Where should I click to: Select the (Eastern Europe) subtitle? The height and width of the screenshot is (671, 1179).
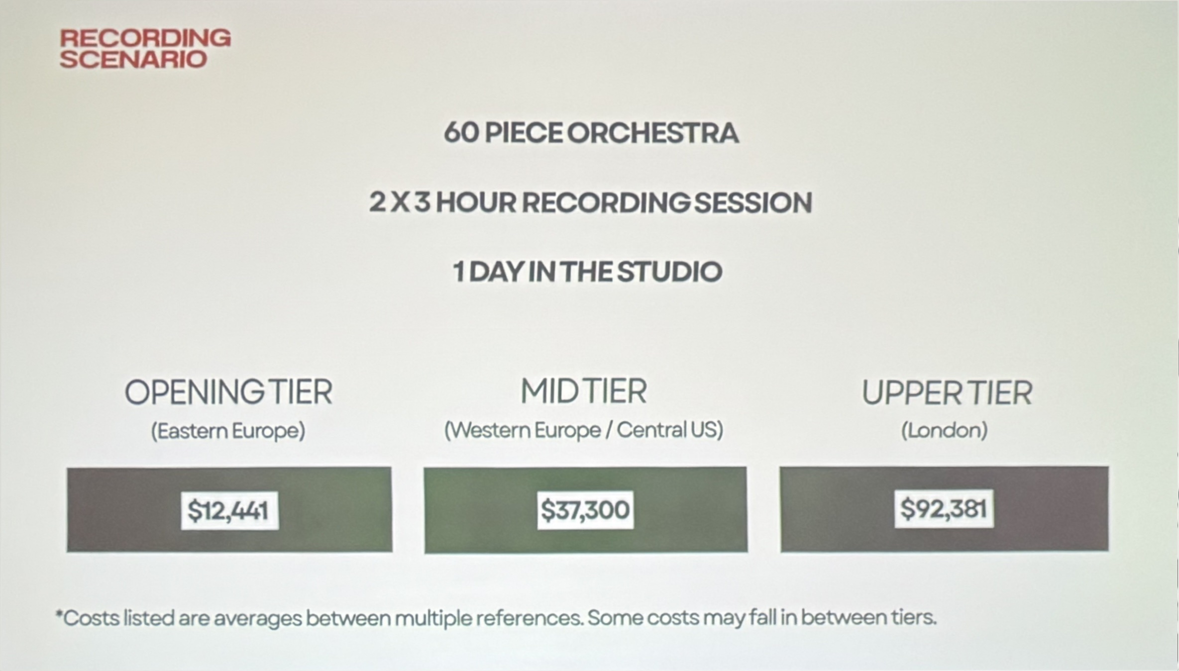pyautogui.click(x=228, y=431)
